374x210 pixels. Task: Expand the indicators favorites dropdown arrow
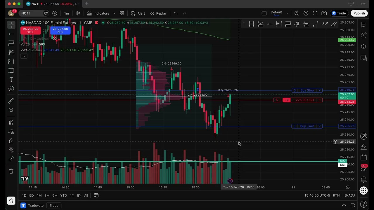click(114, 13)
